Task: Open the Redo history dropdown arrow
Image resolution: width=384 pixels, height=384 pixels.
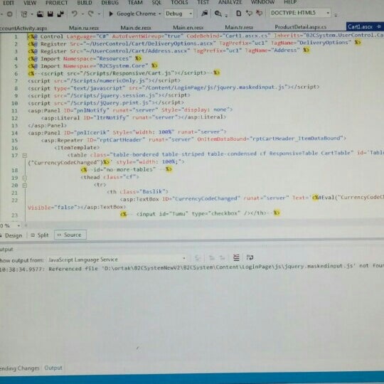Action: (99, 14)
